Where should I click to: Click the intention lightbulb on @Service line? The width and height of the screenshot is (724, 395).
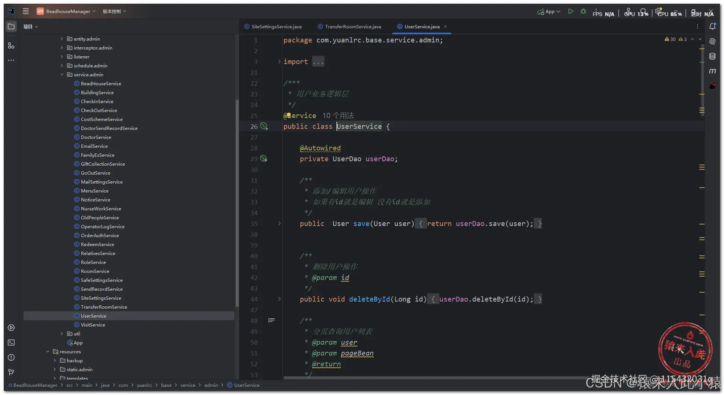[x=288, y=115]
